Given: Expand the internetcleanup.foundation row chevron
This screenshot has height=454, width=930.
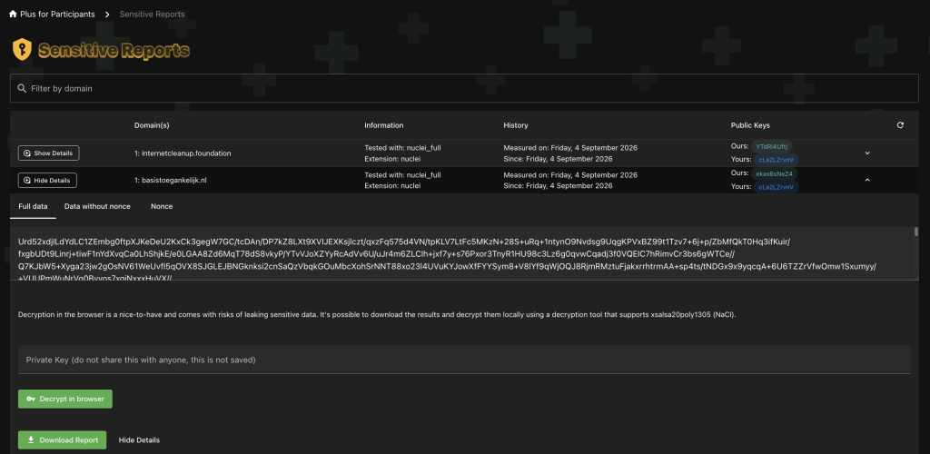Looking at the screenshot, I should point(867,153).
